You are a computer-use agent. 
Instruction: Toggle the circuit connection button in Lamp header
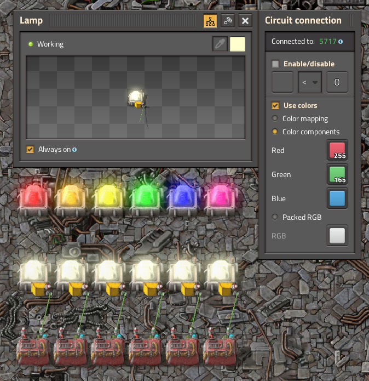[x=210, y=21]
